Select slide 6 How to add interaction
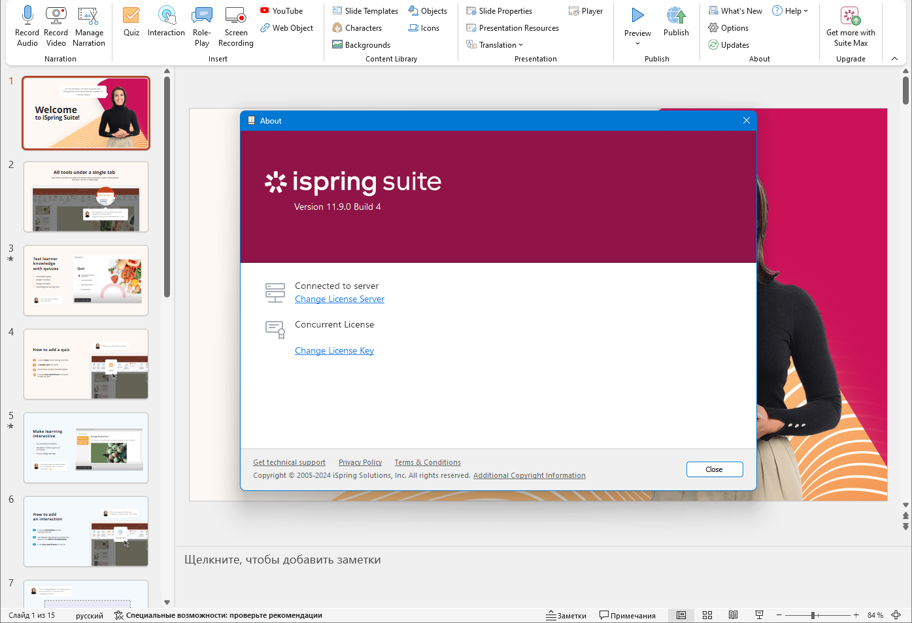 (x=86, y=531)
